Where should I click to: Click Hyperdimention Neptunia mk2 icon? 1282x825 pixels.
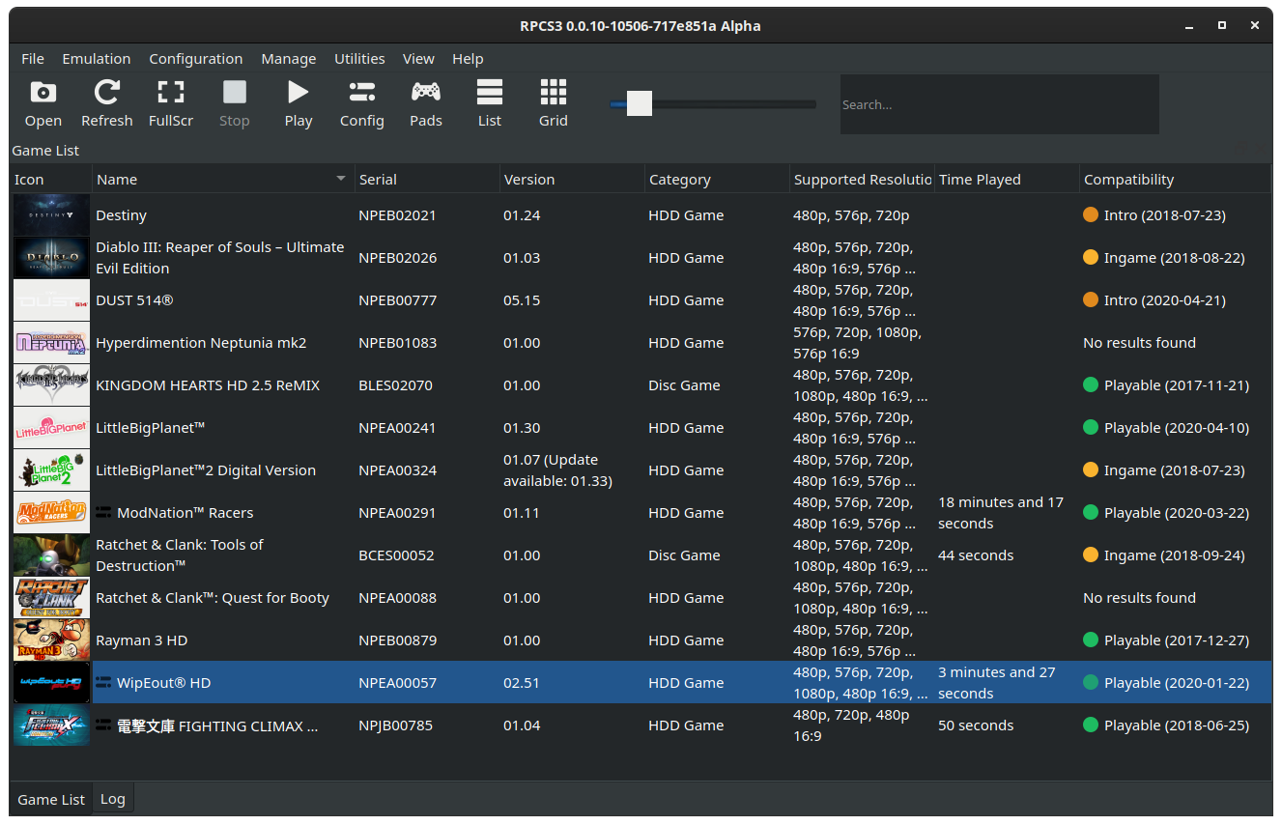tap(52, 343)
